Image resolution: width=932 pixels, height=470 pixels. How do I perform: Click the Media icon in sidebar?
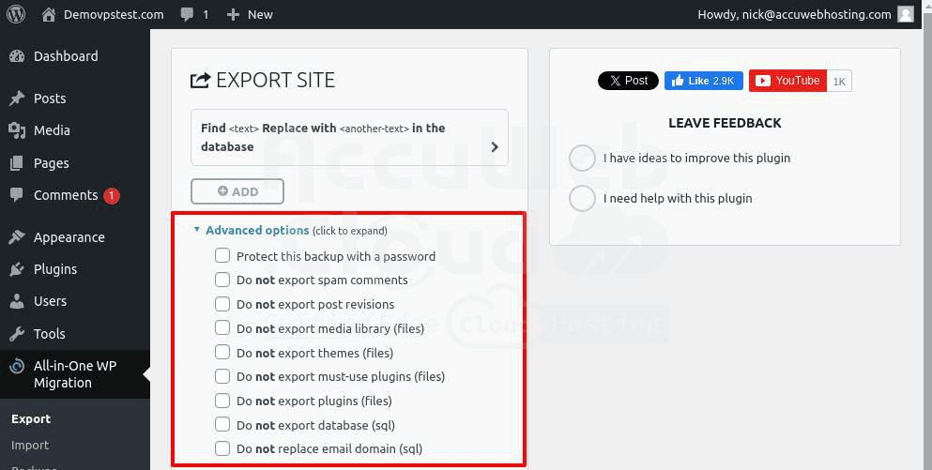click(16, 130)
